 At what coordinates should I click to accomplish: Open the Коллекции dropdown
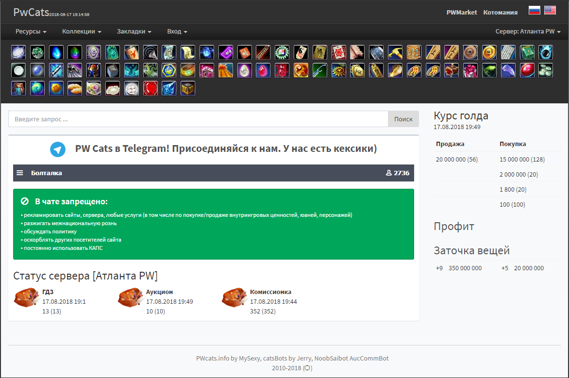pos(82,32)
